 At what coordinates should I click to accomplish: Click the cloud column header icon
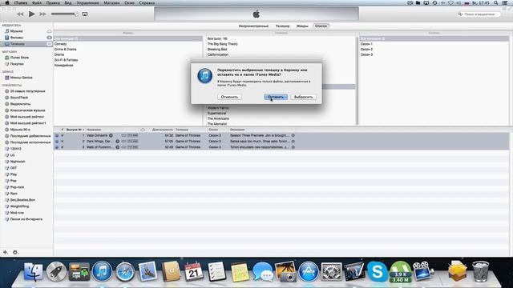pos(143,130)
